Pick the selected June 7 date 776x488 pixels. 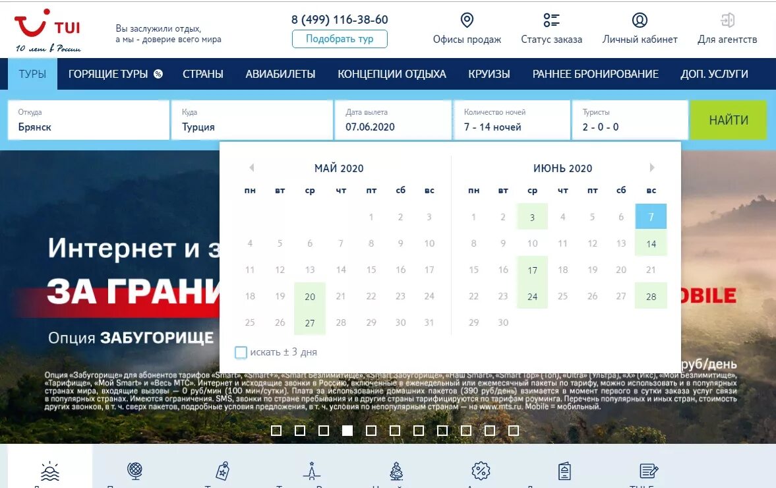(x=651, y=217)
